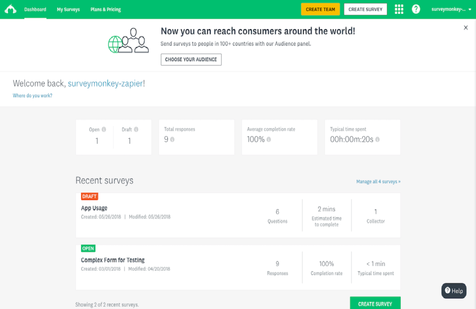Viewport: 476px width, 309px height.
Task: Click the Open surveys count
Action: [x=97, y=141]
